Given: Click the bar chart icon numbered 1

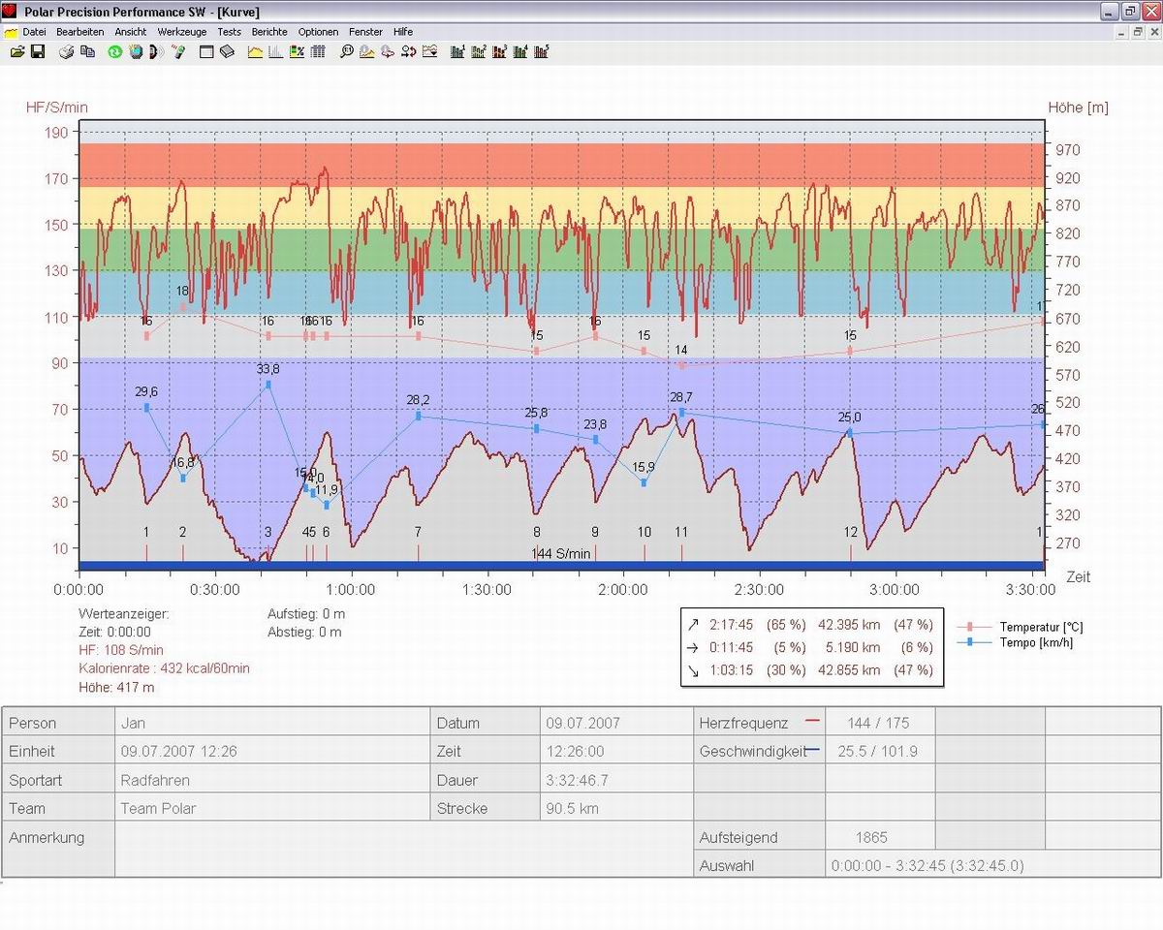Looking at the screenshot, I should pyautogui.click(x=457, y=51).
